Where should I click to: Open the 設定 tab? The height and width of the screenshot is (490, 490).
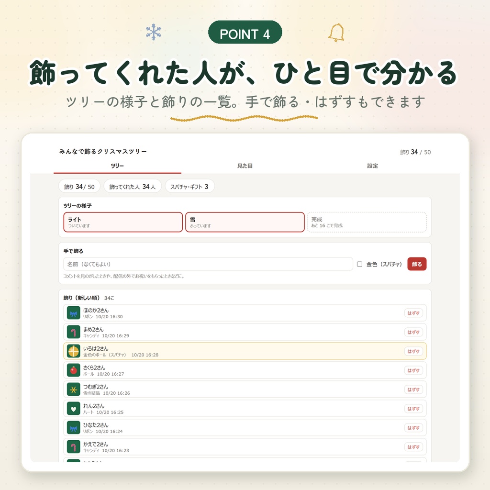(x=372, y=166)
